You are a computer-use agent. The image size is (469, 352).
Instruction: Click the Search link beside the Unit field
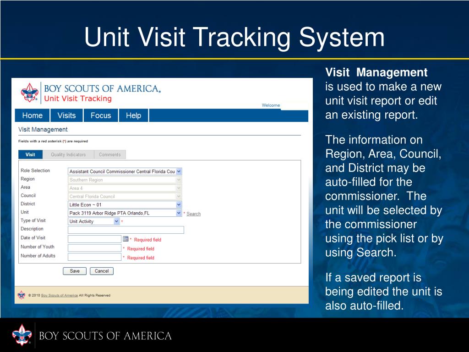tap(194, 214)
